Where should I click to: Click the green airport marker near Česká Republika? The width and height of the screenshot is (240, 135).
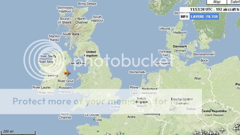(211, 110)
